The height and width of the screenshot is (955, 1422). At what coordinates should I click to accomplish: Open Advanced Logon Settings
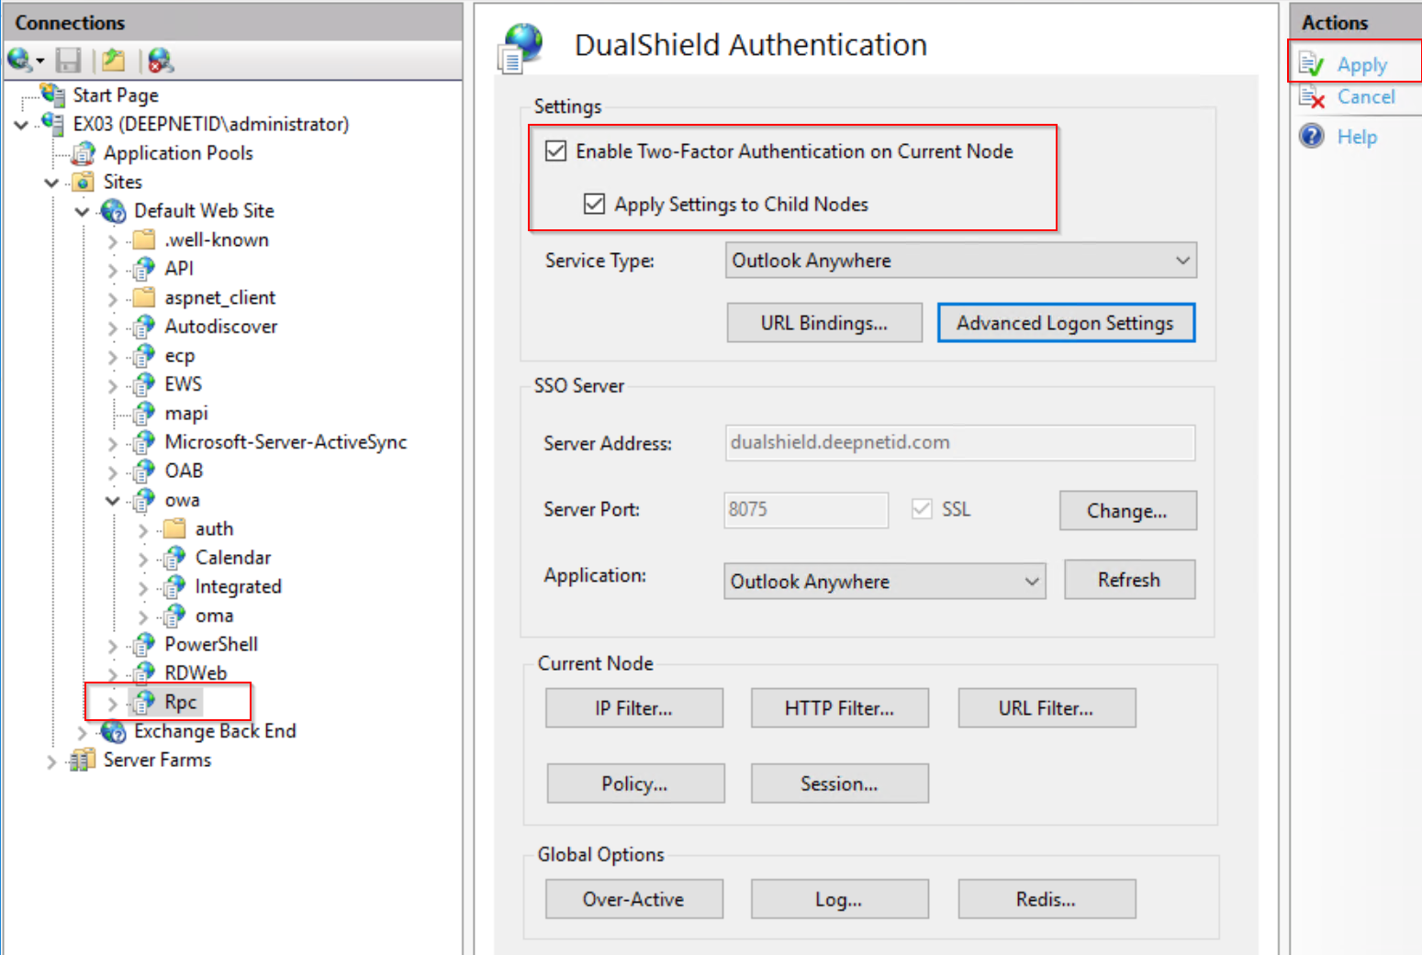click(x=1065, y=323)
